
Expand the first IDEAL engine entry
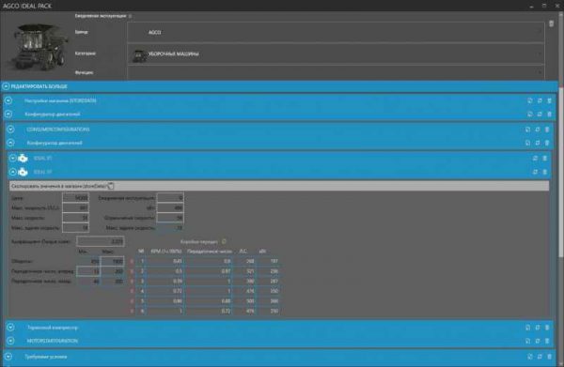coord(12,158)
